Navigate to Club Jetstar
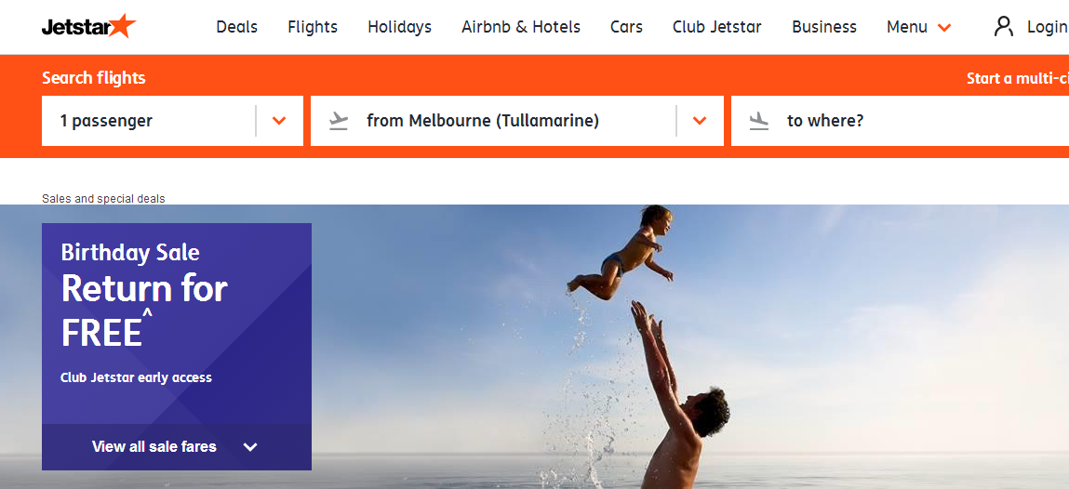 pyautogui.click(x=717, y=27)
